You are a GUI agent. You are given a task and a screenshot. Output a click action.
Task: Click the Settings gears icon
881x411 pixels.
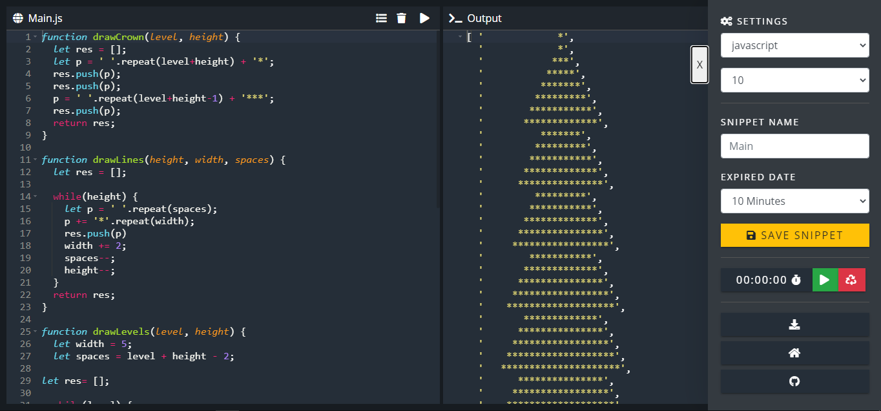click(727, 21)
